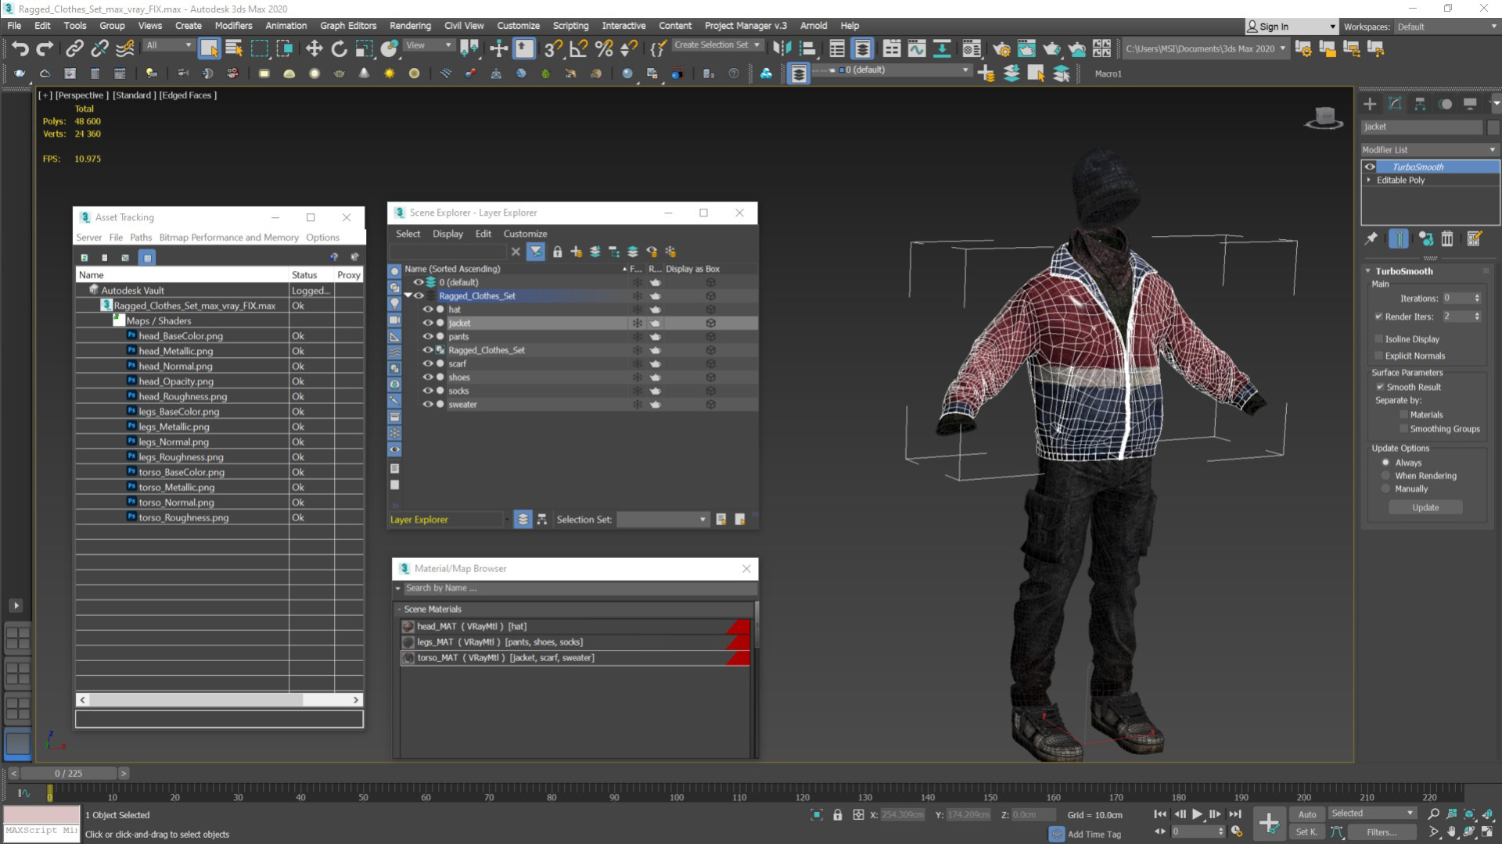
Task: Choose the Select and Rotate tool
Action: click(x=339, y=49)
